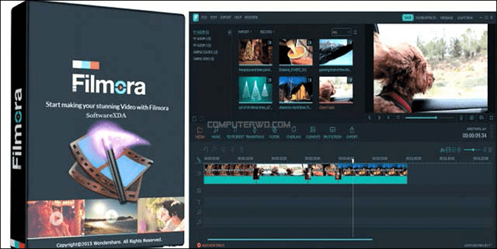Click the preview playback progress slider
Screen dimensions: 497x249
pos(429,118)
